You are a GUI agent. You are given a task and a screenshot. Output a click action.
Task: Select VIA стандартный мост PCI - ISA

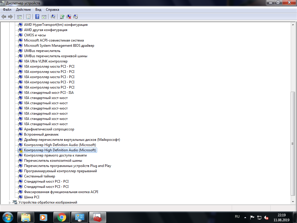tap(49, 93)
